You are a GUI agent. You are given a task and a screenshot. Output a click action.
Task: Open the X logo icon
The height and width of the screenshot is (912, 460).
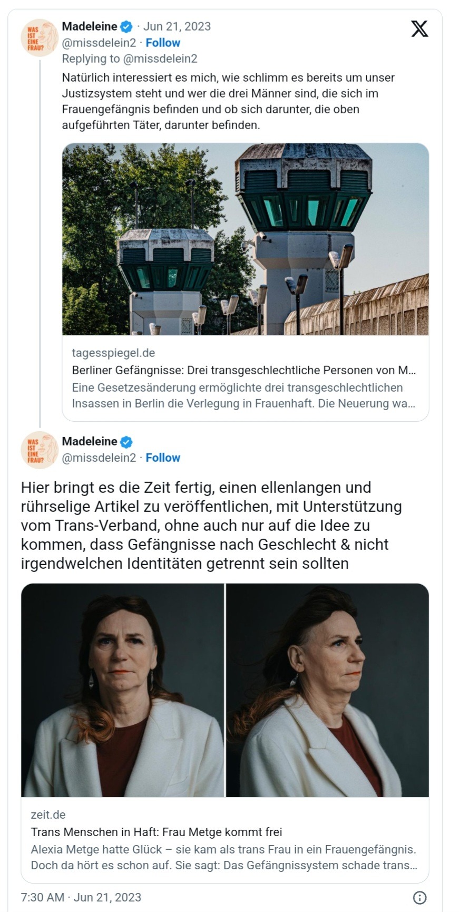(x=419, y=28)
